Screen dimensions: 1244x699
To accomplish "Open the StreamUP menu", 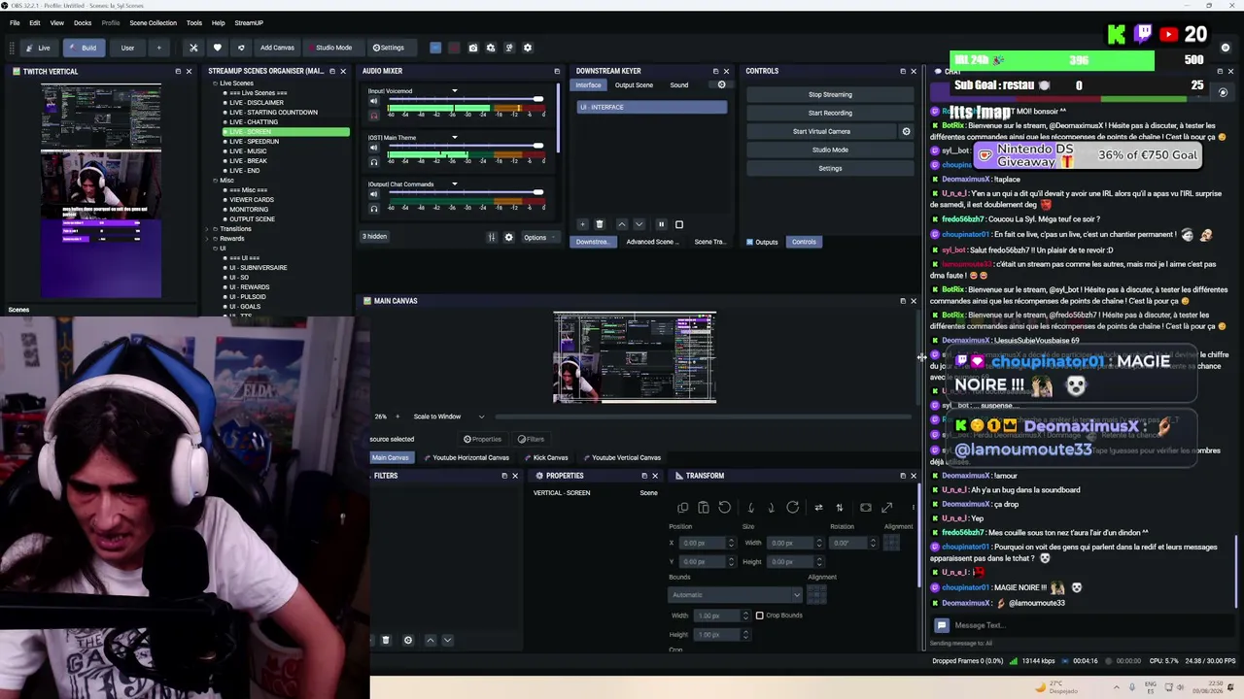I will 249,22.
